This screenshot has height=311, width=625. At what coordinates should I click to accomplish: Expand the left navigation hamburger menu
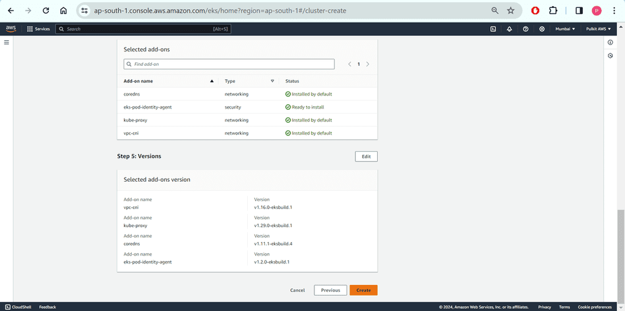click(6, 42)
